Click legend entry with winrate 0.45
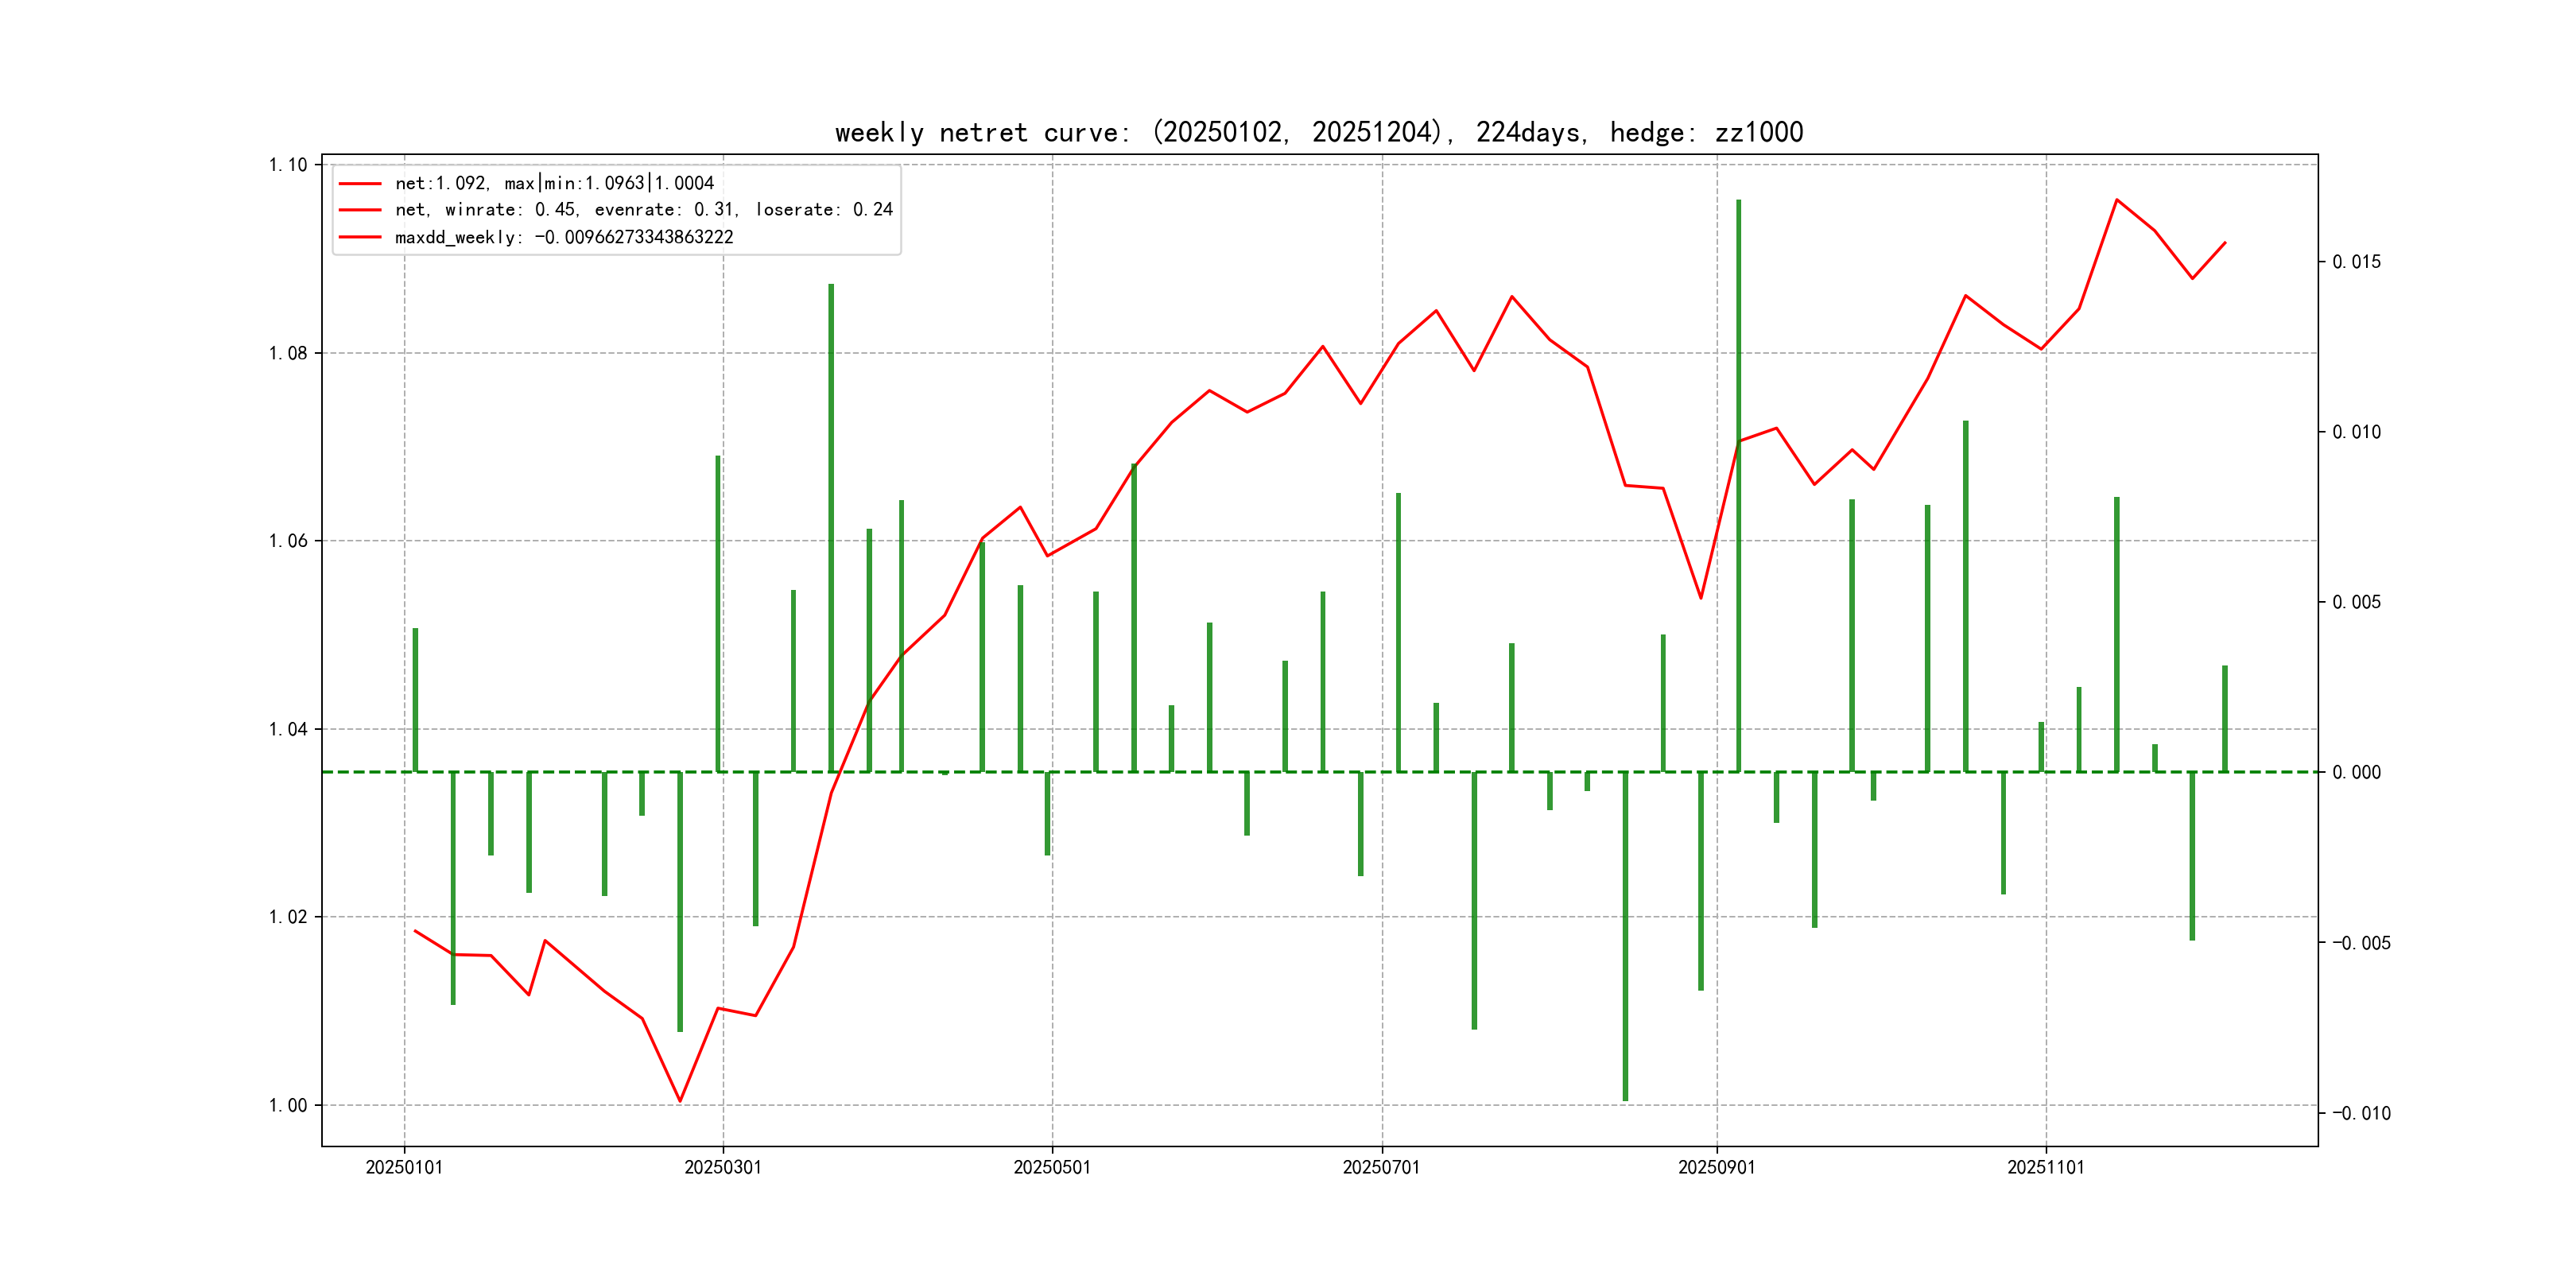The width and height of the screenshot is (2576, 1288). pyautogui.click(x=643, y=210)
